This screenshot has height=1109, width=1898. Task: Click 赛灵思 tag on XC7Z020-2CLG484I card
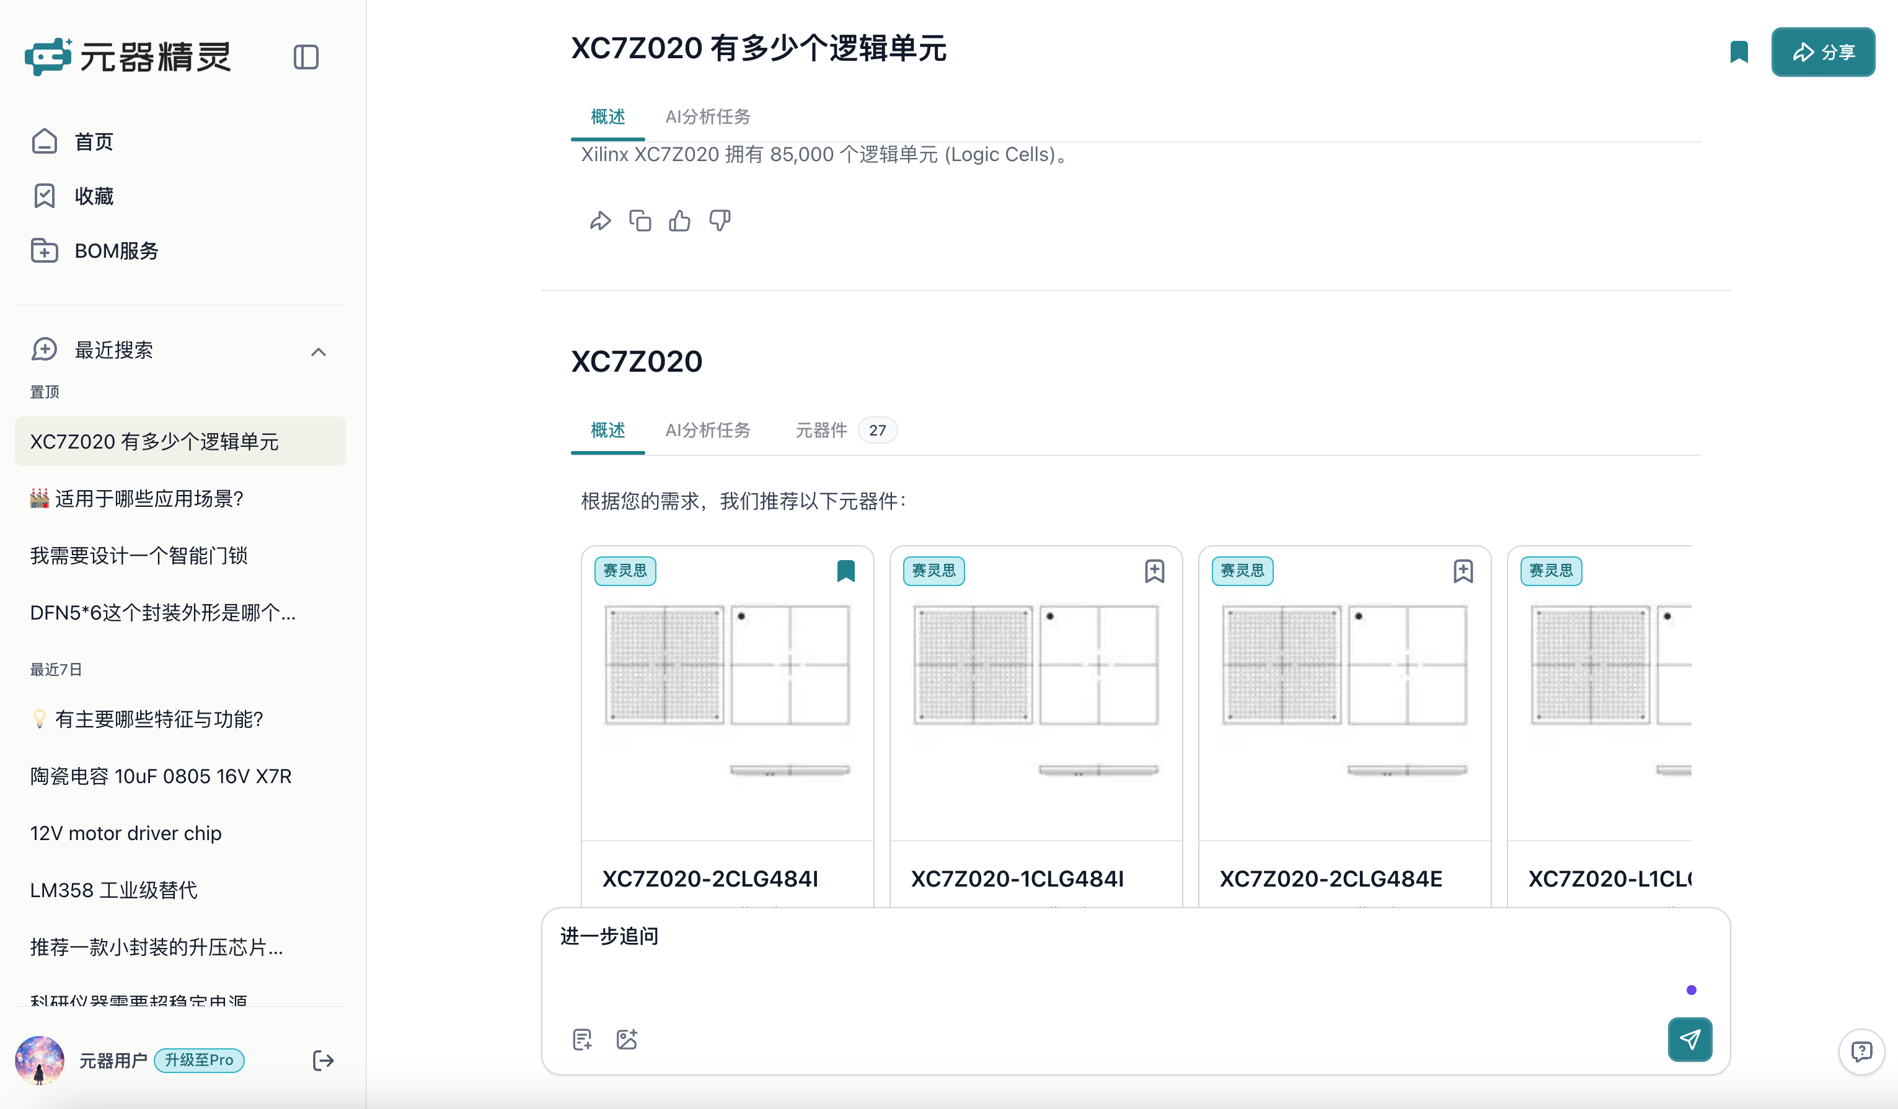click(x=625, y=571)
